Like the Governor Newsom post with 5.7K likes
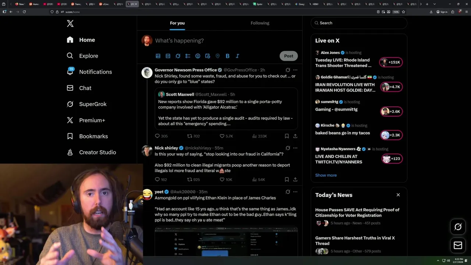 [226, 136]
